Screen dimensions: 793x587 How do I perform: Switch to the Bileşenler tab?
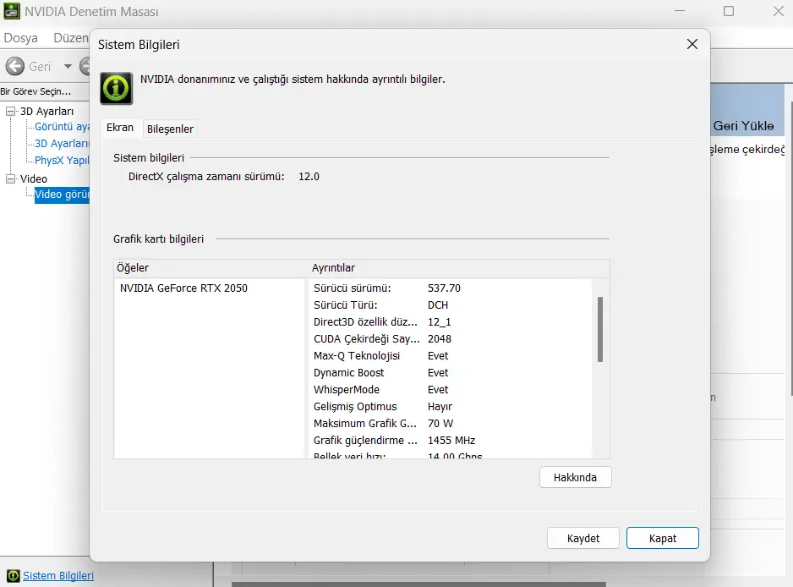(170, 129)
